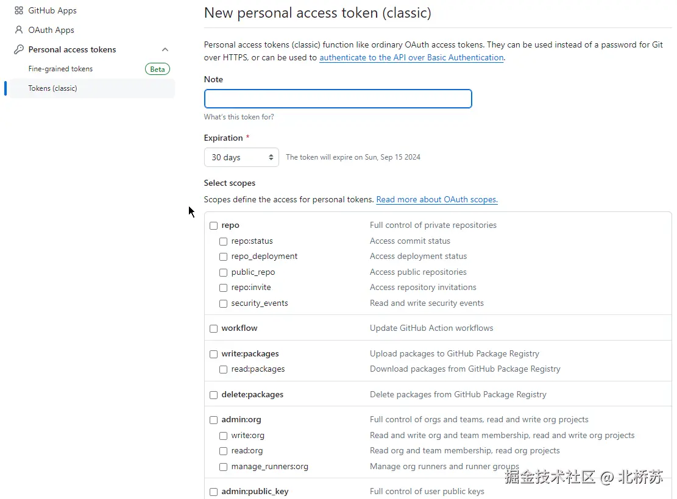Click the Personal access tokens key icon

(x=19, y=49)
